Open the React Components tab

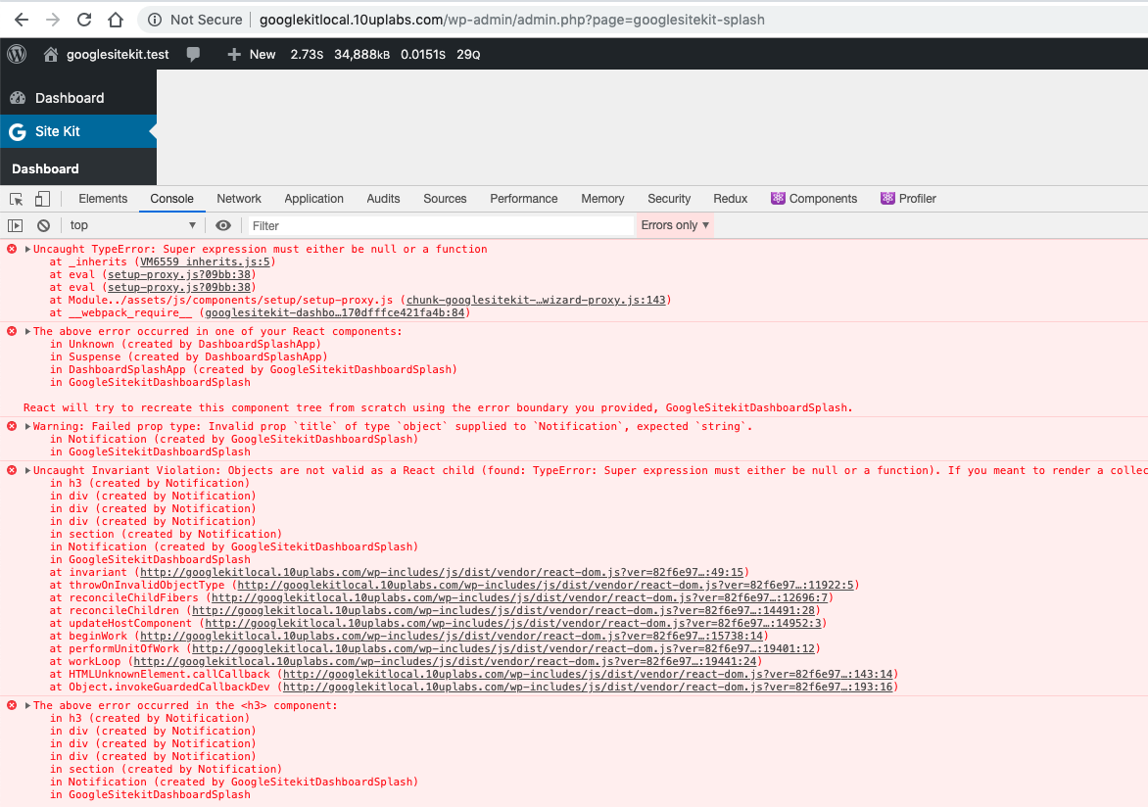[814, 199]
